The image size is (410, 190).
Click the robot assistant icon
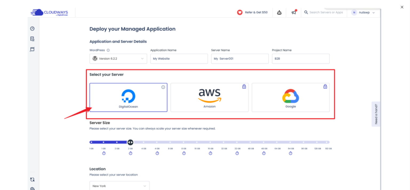coord(279,13)
